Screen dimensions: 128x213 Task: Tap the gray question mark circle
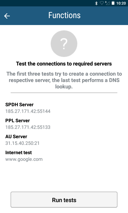(x=64, y=44)
